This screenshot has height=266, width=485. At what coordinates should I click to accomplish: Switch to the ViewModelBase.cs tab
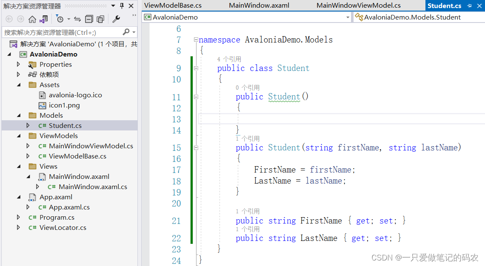[173, 6]
